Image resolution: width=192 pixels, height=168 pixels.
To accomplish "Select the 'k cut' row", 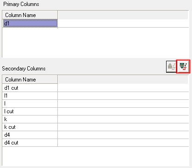I will (x=30, y=127).
